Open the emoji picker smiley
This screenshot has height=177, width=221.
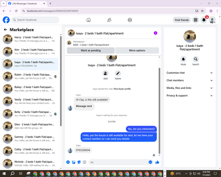[150, 162]
